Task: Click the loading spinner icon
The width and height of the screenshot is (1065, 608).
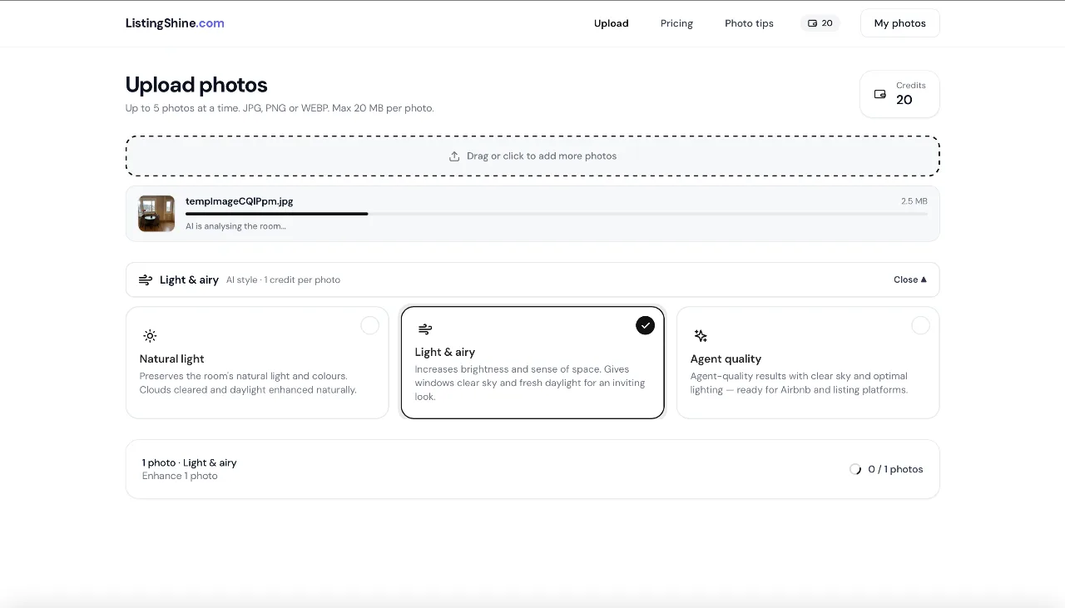Action: click(855, 469)
